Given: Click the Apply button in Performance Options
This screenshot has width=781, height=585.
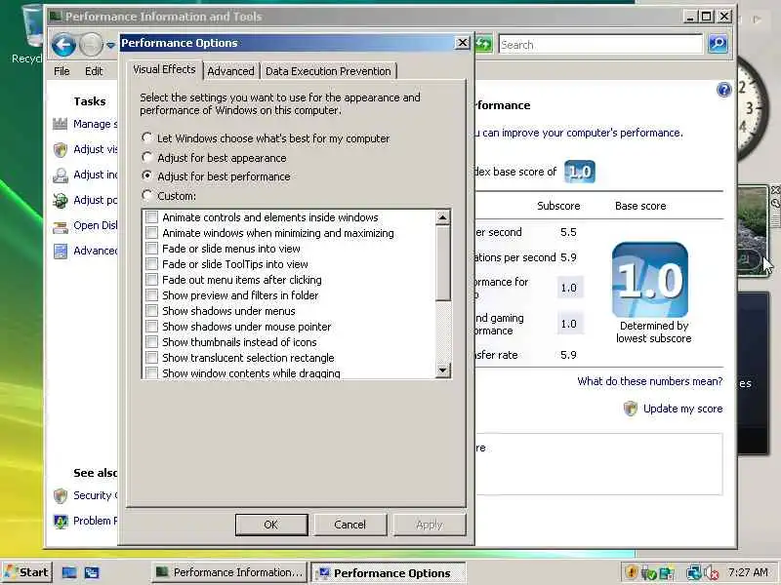Looking at the screenshot, I should (430, 525).
